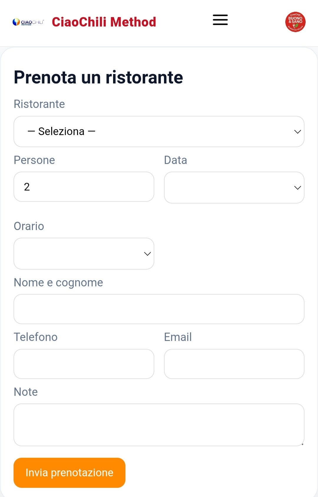Expand the Ristorante "Seleziona" dropdown
This screenshot has width=318, height=497.
[x=159, y=132]
